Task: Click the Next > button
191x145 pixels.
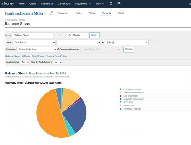Action: pos(94,35)
